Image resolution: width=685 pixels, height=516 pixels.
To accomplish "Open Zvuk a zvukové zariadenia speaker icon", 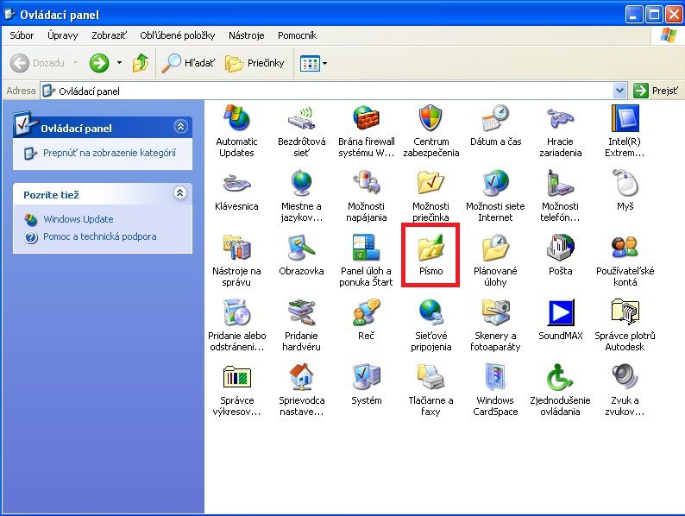I will point(625,390).
